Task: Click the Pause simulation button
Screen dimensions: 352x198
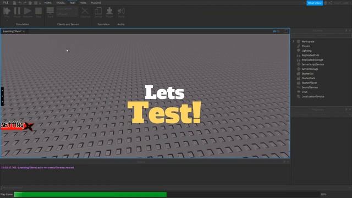Action: tap(17, 12)
